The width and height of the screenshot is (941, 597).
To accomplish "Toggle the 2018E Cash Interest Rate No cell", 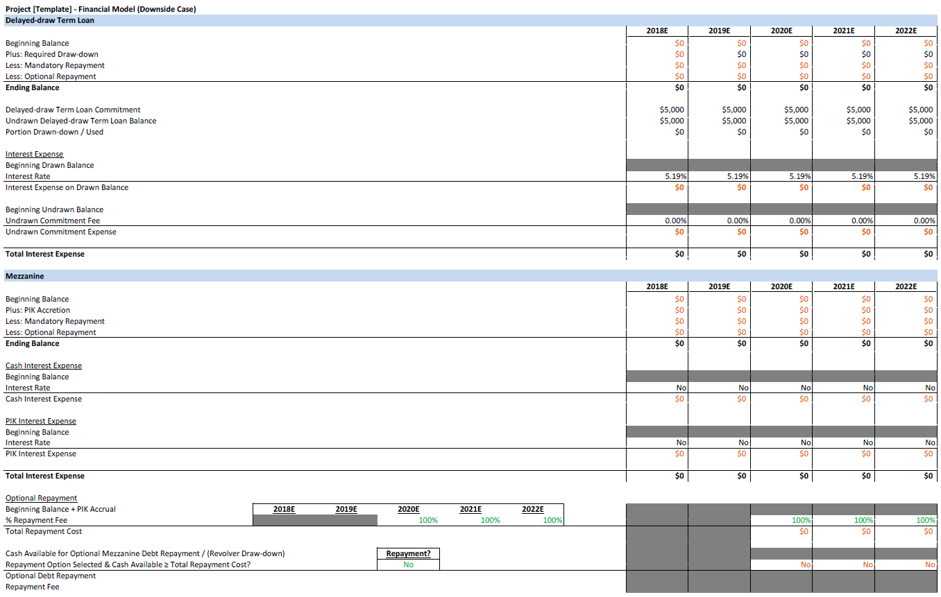I will coord(680,388).
